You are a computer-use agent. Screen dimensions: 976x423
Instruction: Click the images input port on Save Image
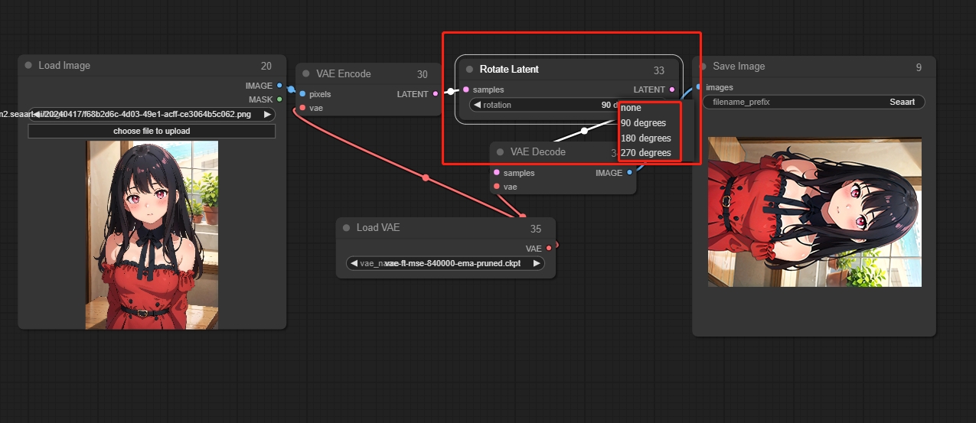tap(699, 87)
